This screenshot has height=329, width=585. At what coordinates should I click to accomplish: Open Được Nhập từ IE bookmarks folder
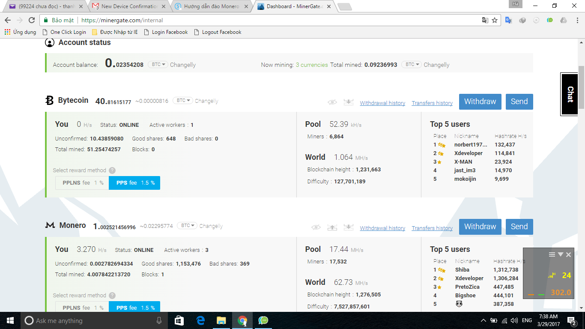click(115, 32)
